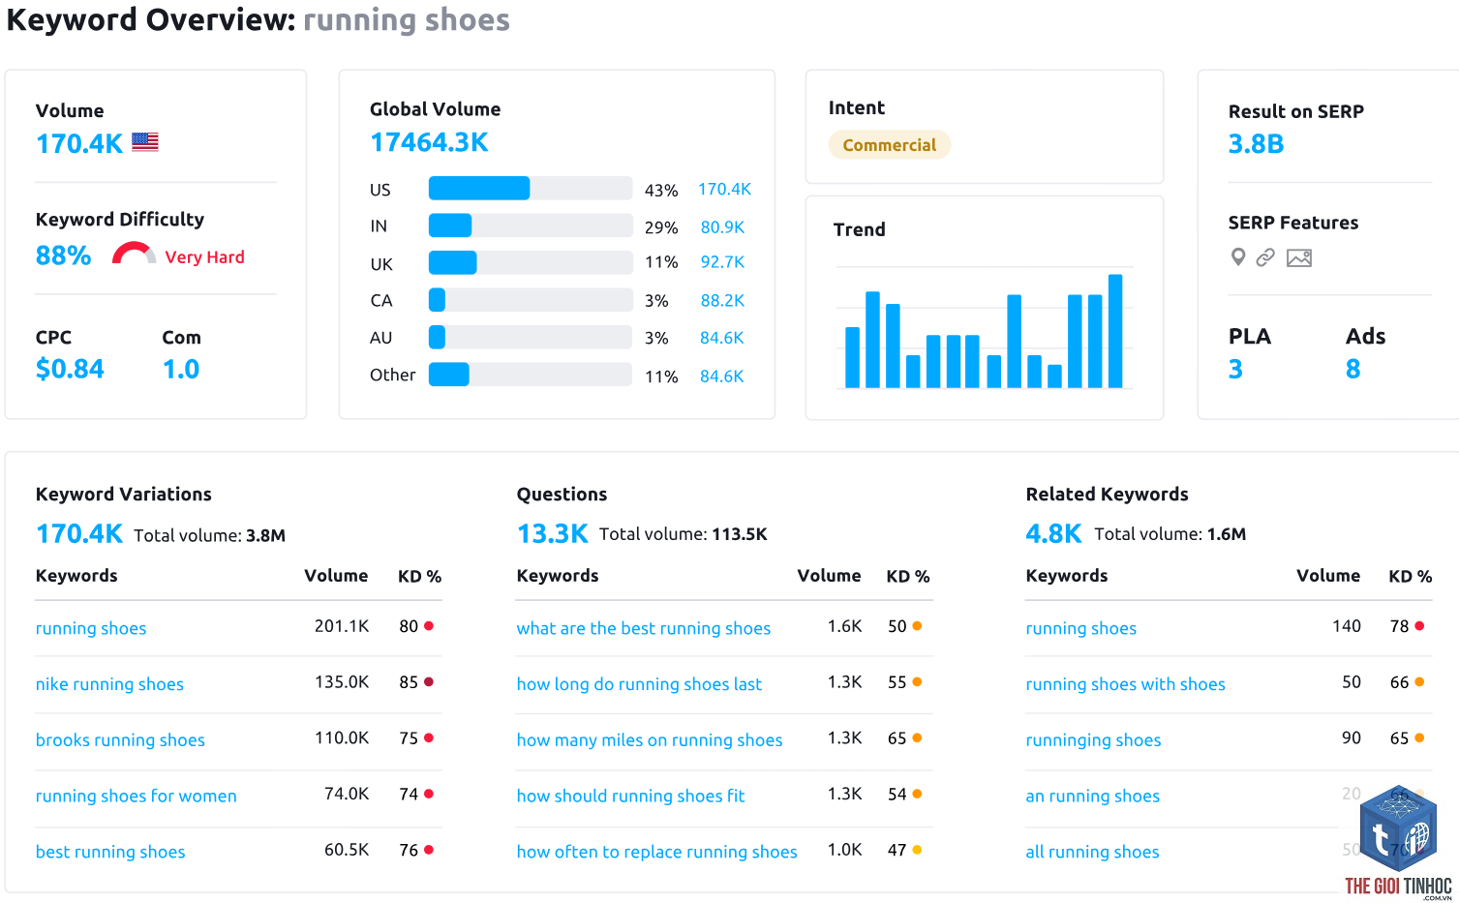Click the Commercial intent badge
This screenshot has width=1459, height=903.
click(890, 145)
